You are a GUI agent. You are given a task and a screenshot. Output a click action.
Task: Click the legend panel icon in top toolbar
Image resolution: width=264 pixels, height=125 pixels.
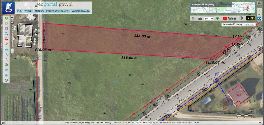point(193,18)
